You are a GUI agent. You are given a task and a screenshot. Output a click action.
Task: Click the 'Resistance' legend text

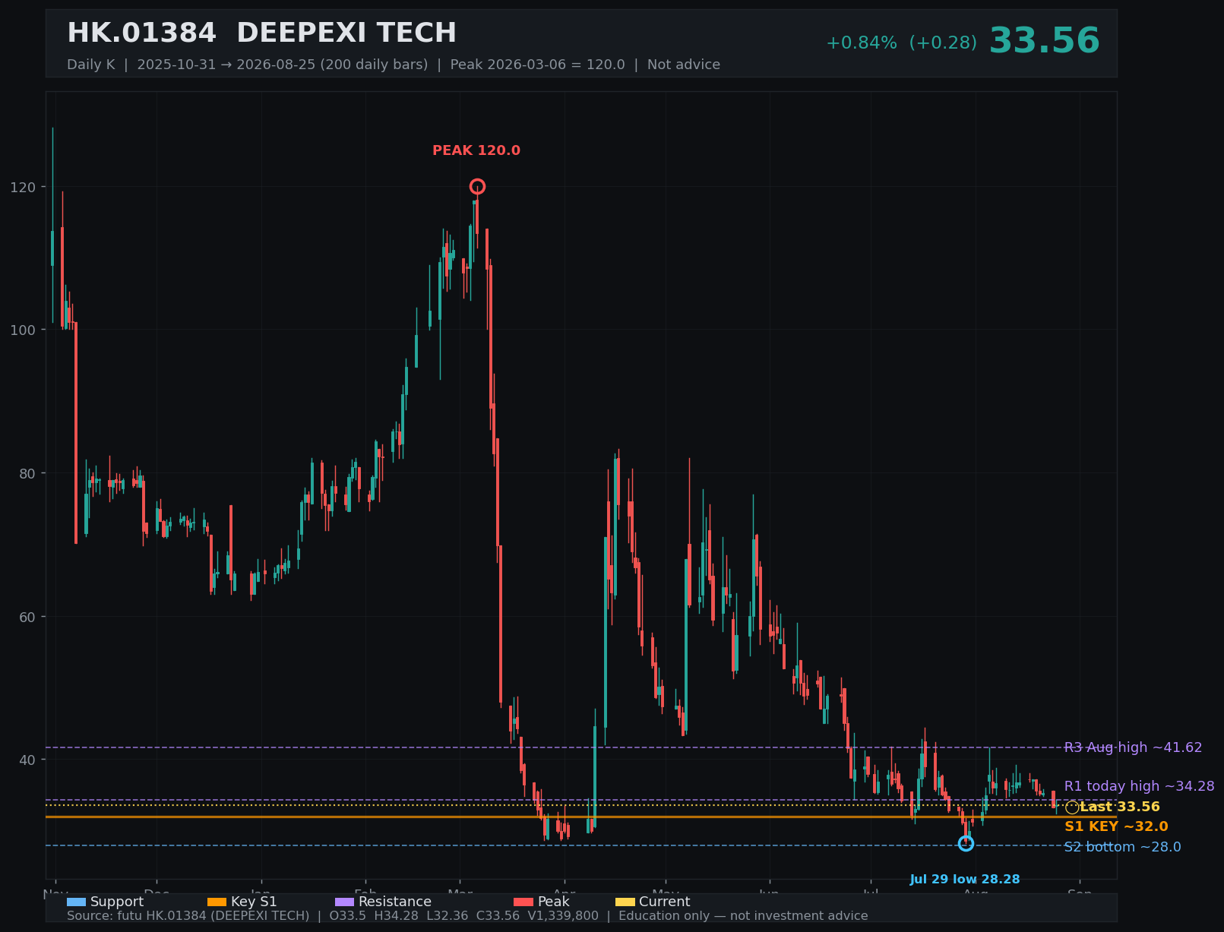point(395,902)
